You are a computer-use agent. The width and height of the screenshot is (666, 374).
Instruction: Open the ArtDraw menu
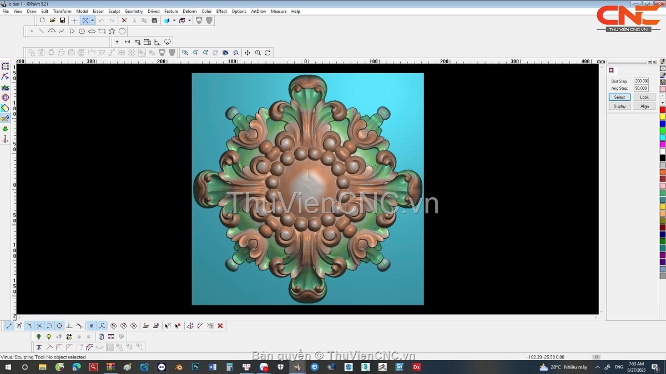point(259,11)
